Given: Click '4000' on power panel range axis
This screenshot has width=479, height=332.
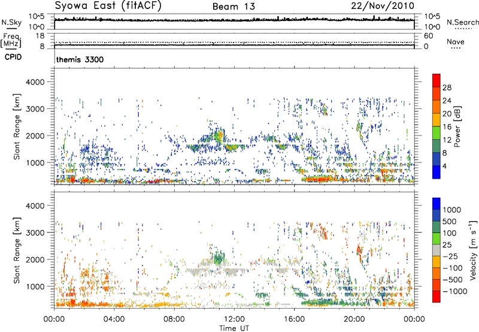Looking at the screenshot, I should [35, 82].
